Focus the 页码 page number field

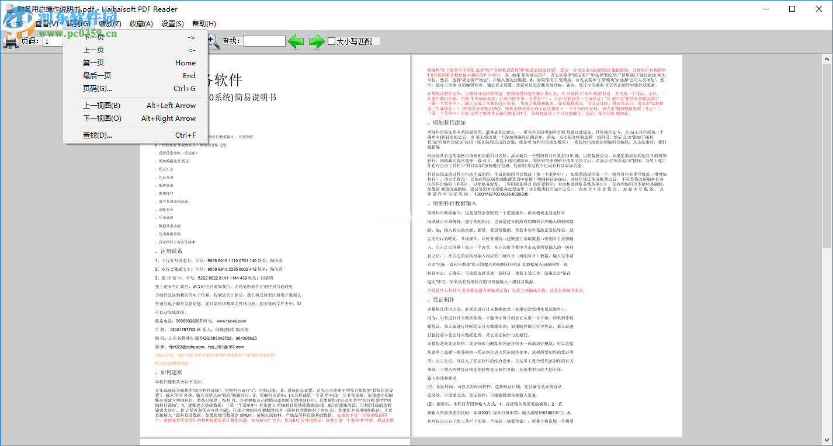click(x=53, y=41)
